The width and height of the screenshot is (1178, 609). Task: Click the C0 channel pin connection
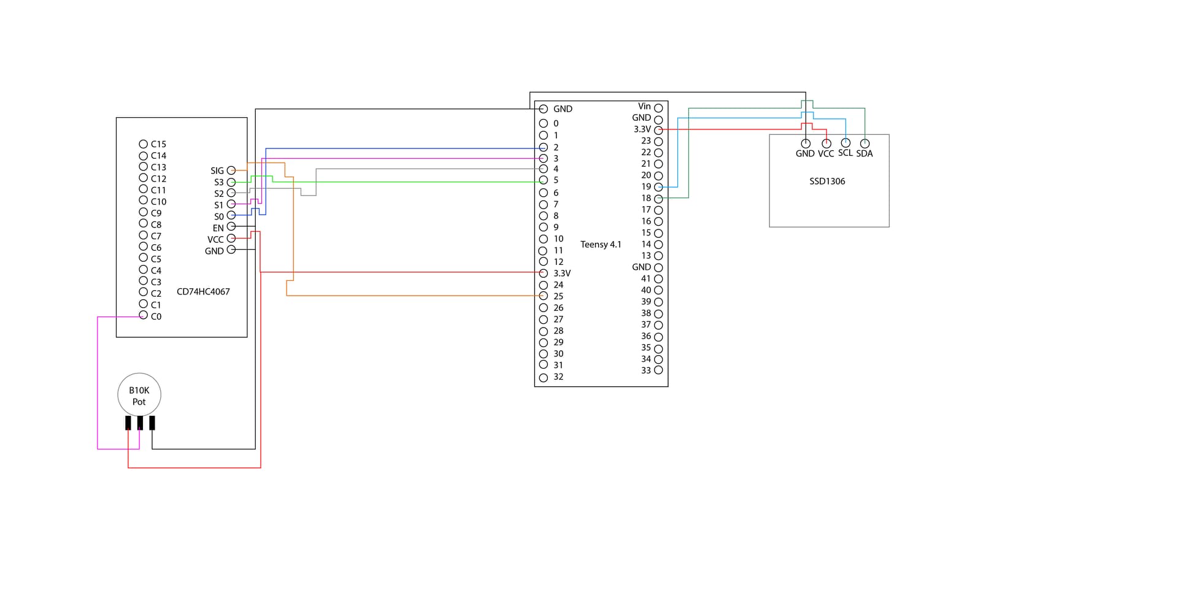pos(143,316)
